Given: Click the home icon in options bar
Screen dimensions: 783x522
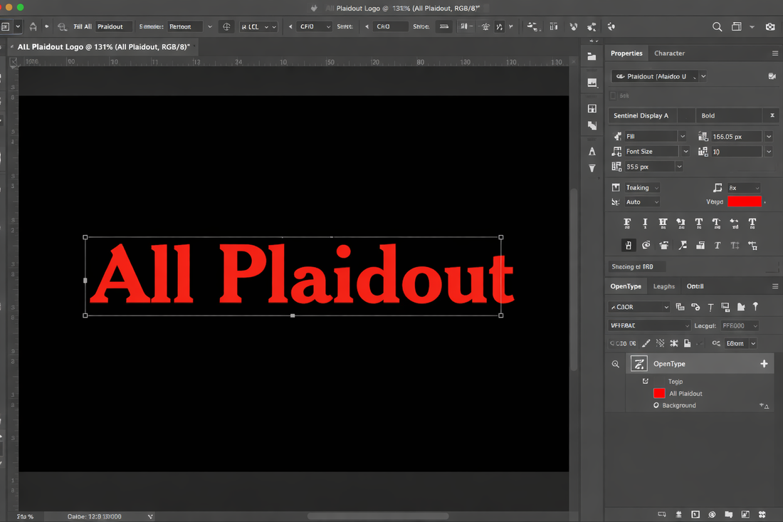Looking at the screenshot, I should click(33, 26).
